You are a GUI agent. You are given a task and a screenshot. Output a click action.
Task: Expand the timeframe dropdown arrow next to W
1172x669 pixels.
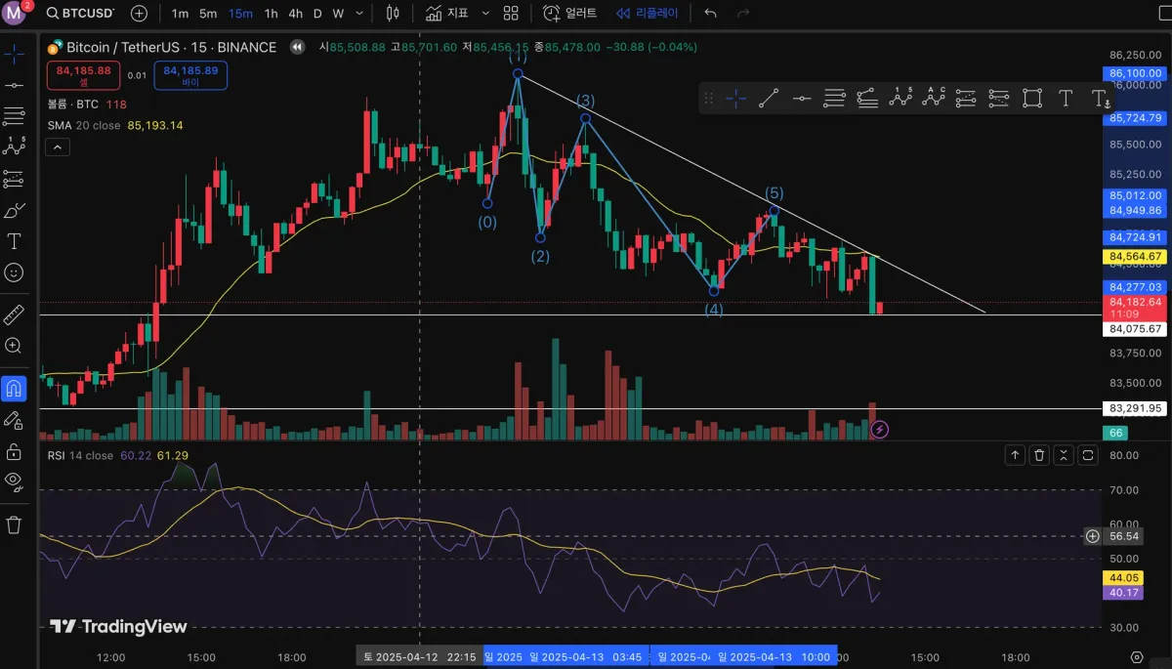coord(357,14)
